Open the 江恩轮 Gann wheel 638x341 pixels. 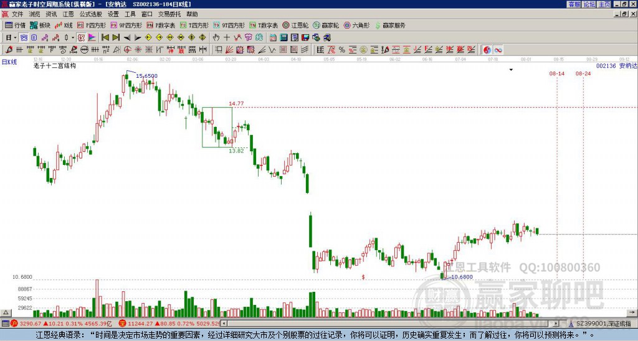point(295,25)
